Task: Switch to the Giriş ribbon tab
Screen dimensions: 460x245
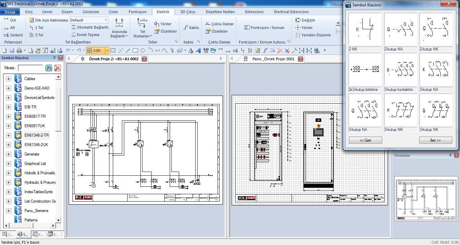Action: (x=29, y=12)
